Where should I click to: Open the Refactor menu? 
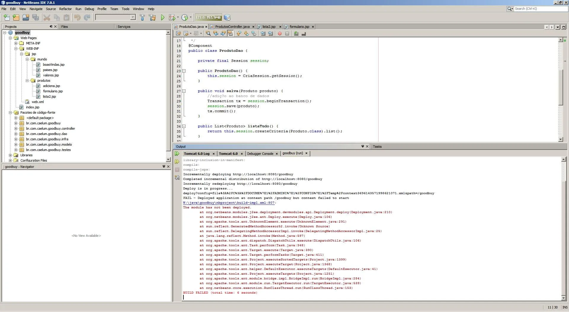65,9
